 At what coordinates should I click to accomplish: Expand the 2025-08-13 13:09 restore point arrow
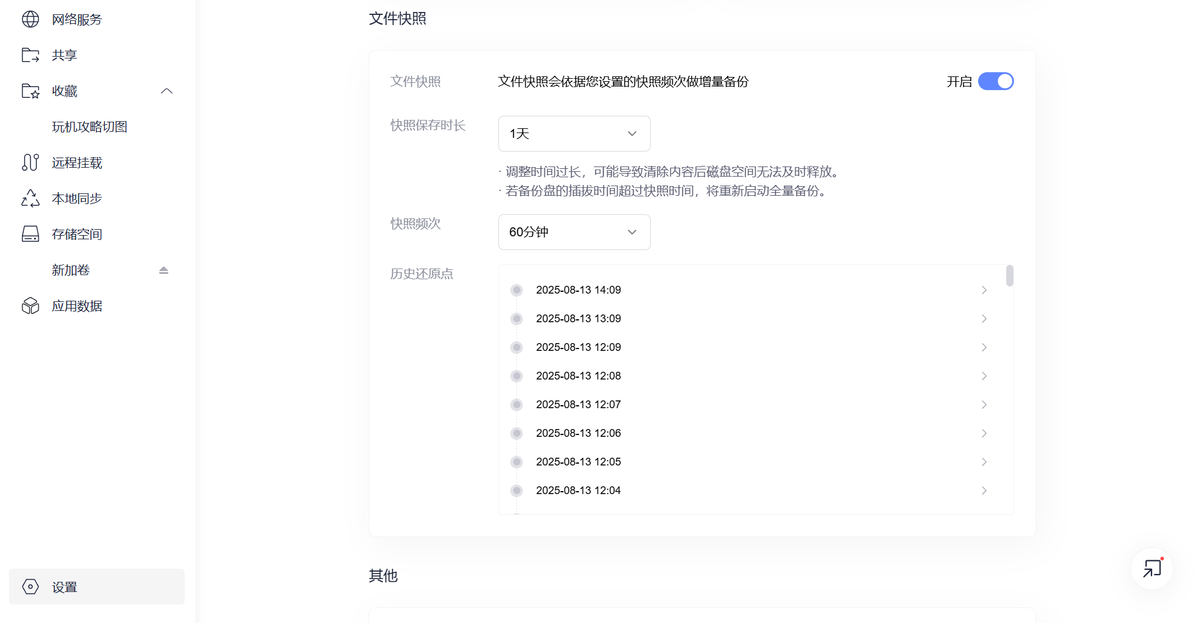pos(984,319)
